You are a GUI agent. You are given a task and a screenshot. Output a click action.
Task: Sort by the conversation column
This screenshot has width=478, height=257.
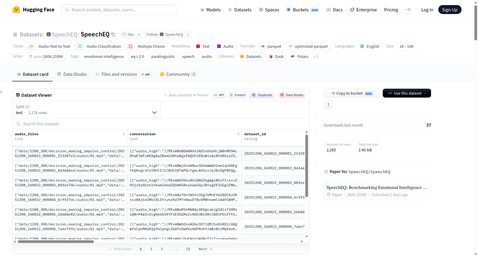point(238,134)
